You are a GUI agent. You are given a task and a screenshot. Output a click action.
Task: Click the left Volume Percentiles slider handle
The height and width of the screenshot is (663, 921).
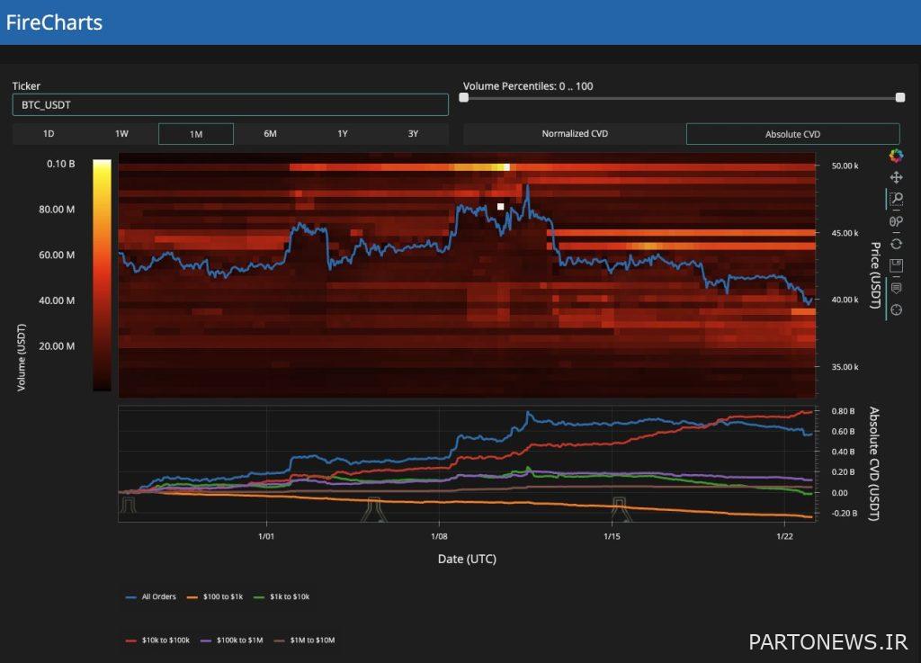[464, 96]
